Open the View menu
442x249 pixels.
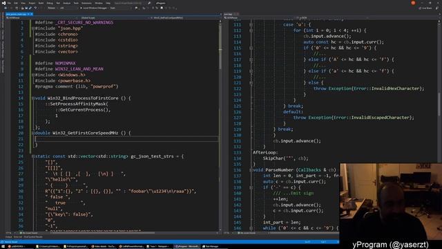pos(23,3)
